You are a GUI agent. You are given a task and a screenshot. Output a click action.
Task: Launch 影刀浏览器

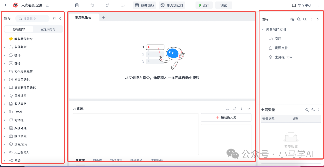(x=172, y=5)
